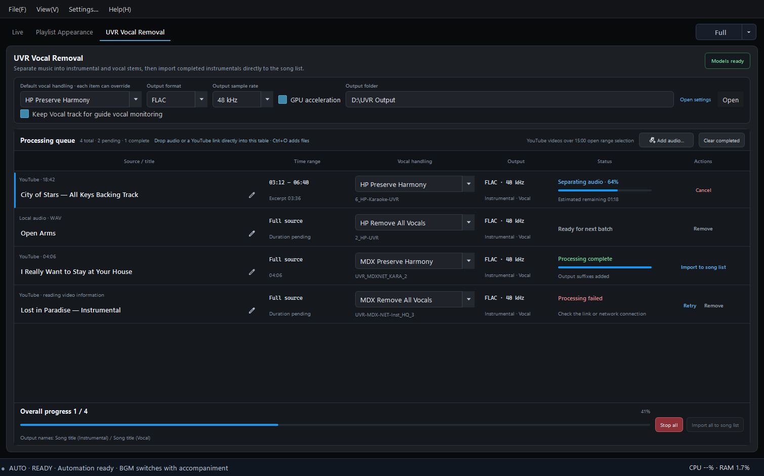Open HP Remove All Vocals dropdown for Open Arms
The height and width of the screenshot is (476, 764).
415,223
